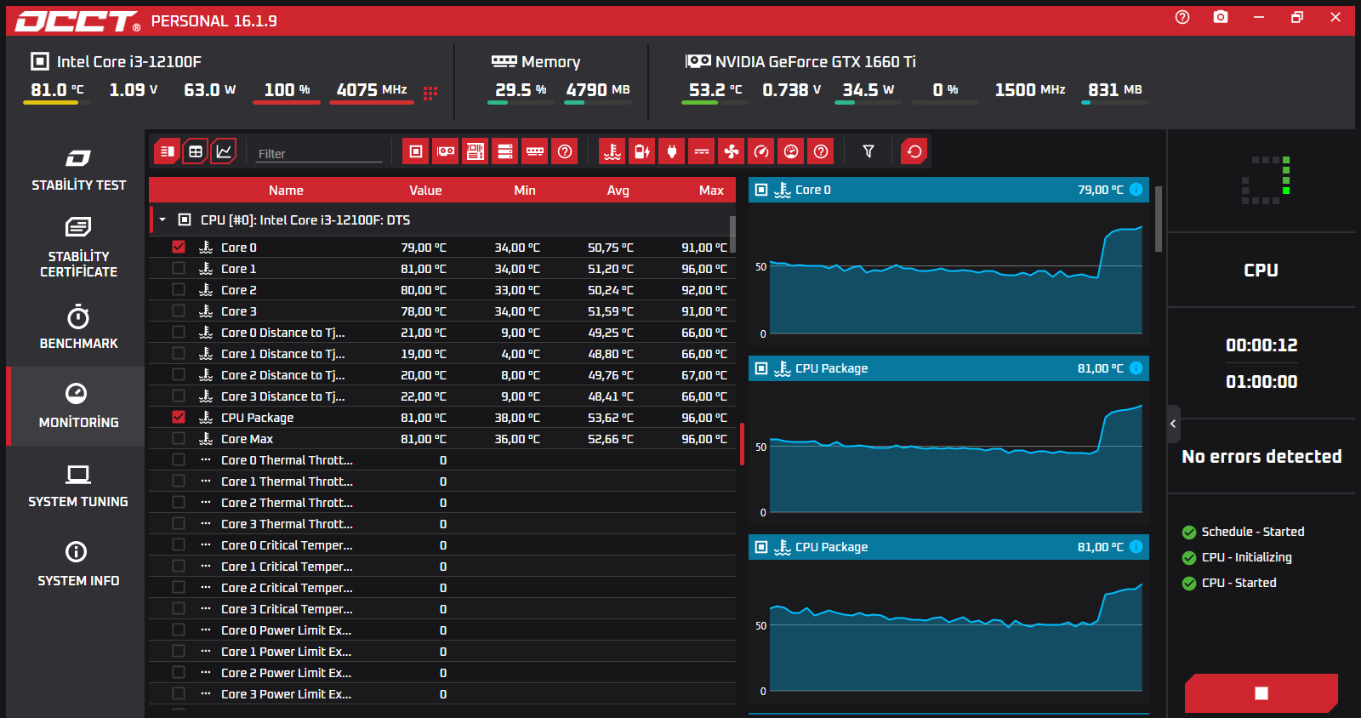Collapse the CPU [#0] DTS sensor group

pos(162,219)
